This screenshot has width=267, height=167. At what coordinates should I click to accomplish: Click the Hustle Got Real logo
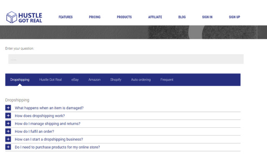(x=24, y=17)
